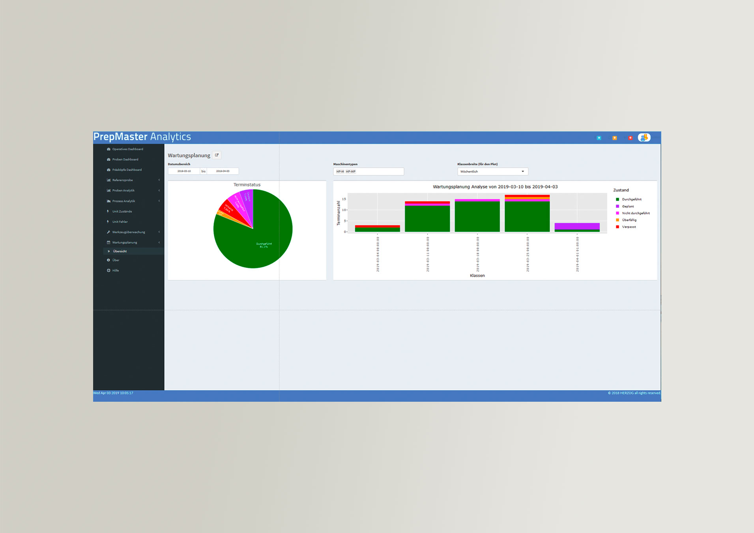Viewport: 754px width, 533px height.
Task: Click the Überfällig orange legend swatch
Action: click(x=617, y=220)
